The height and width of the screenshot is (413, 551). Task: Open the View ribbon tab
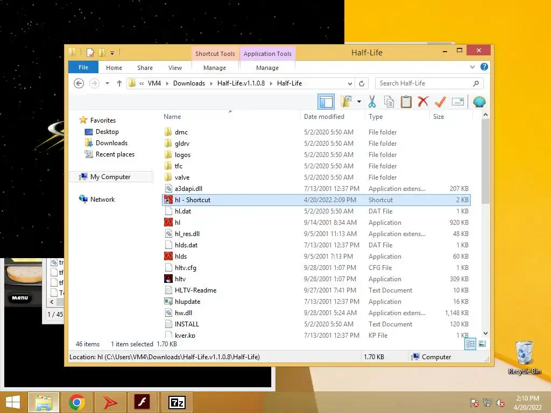click(175, 68)
